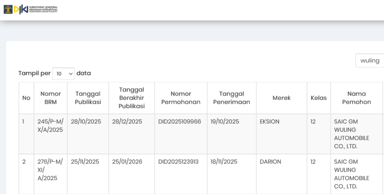Click the DJKI logo in the header
The height and width of the screenshot is (194, 384).
(21, 9)
